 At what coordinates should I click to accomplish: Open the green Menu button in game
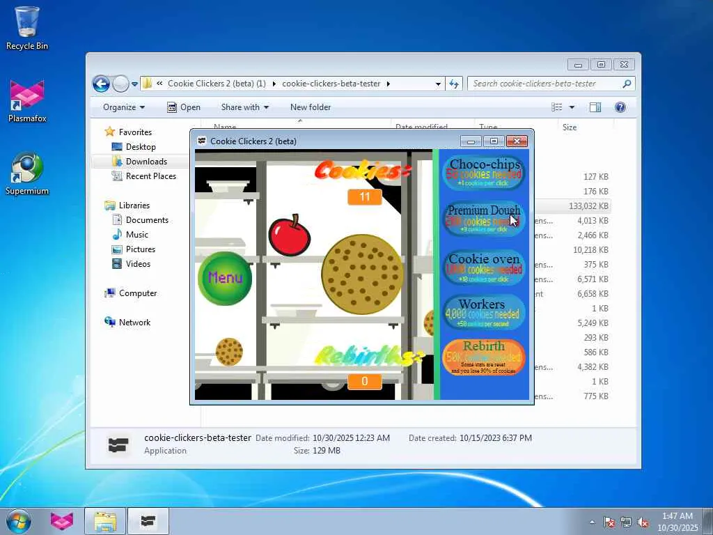225,278
